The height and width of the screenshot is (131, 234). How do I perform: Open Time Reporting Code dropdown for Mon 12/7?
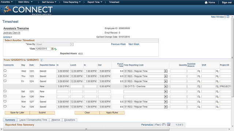tap(166, 102)
